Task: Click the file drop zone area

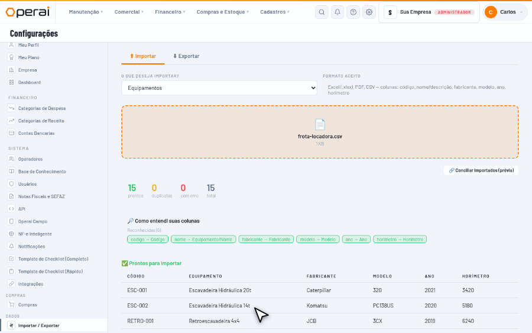Action: tap(320, 132)
